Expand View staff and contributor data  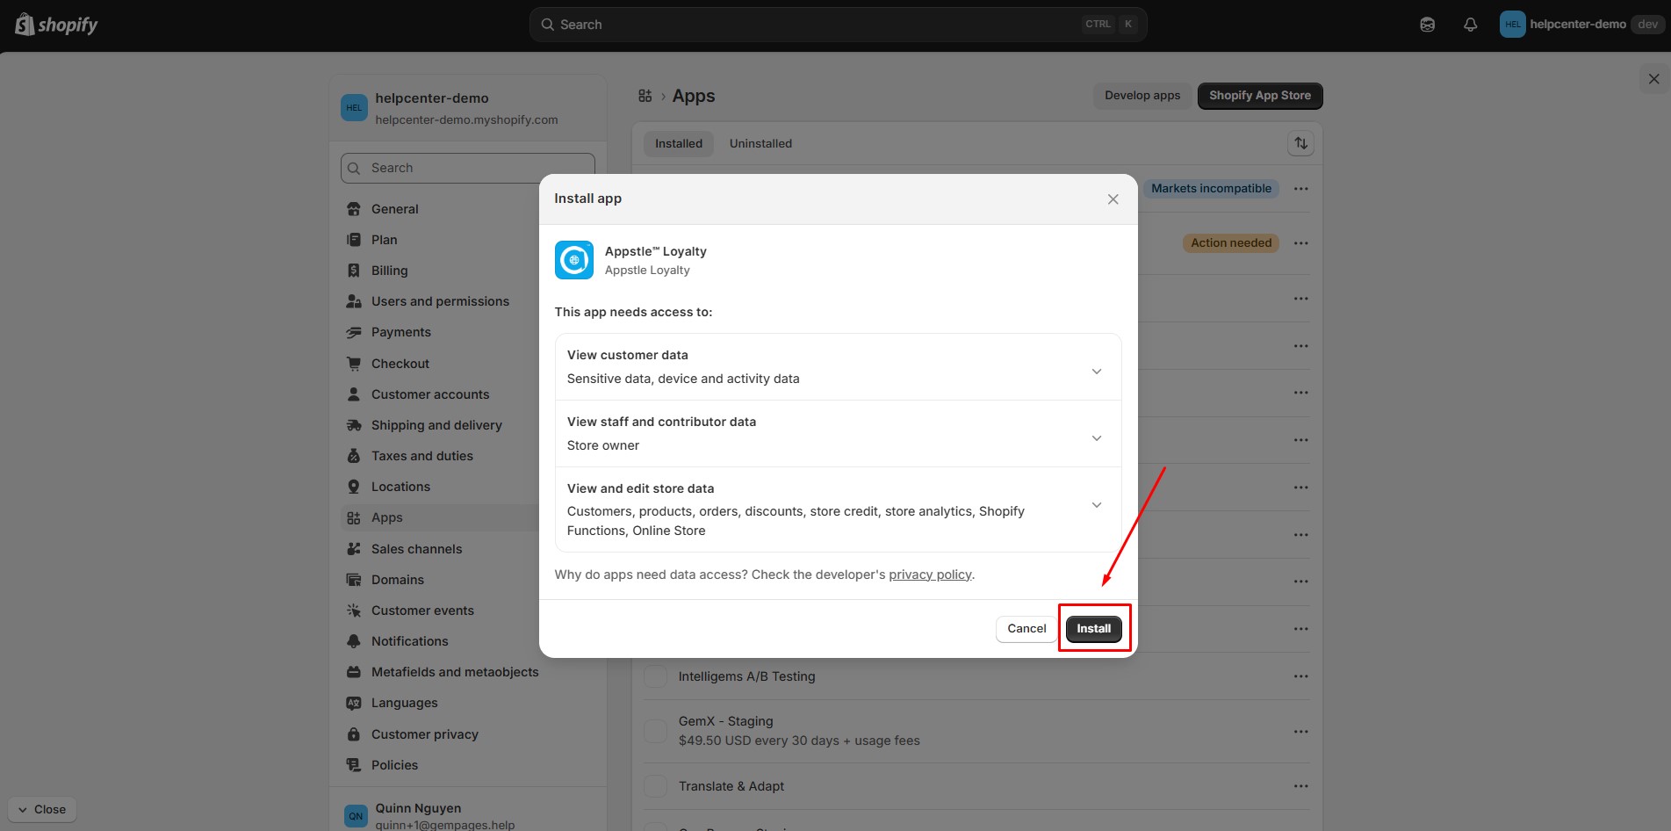(x=1096, y=438)
